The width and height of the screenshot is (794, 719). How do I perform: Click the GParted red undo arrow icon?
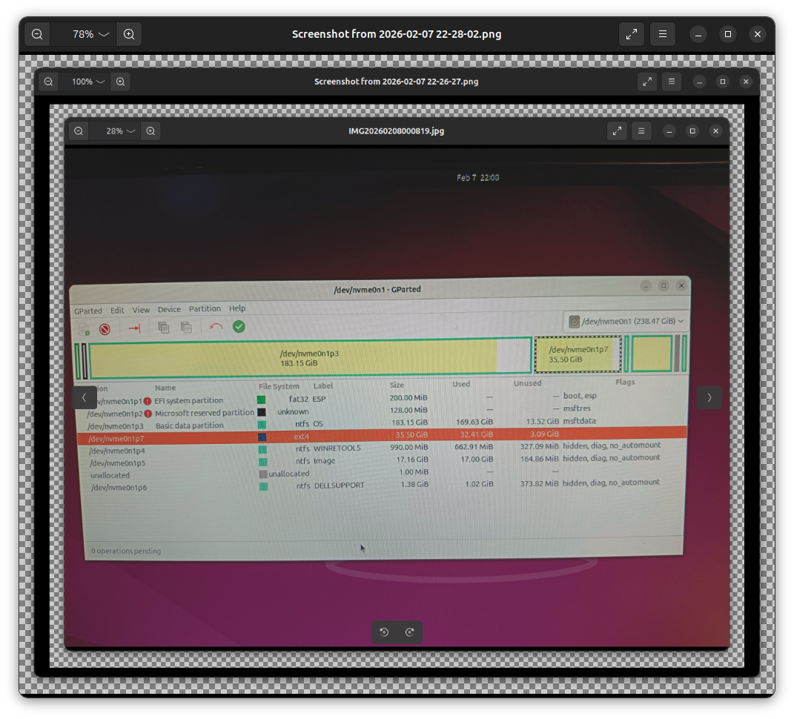[x=216, y=327]
